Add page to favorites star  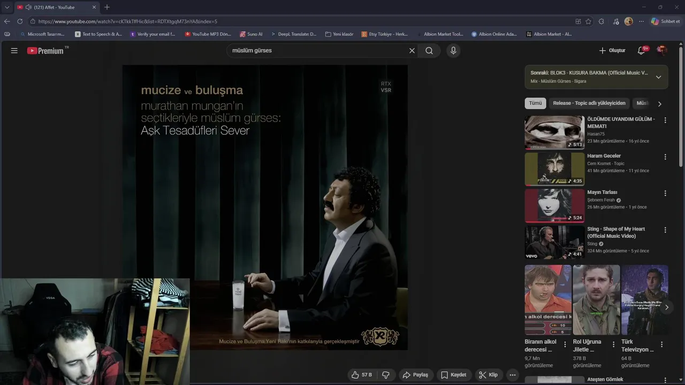pos(588,21)
